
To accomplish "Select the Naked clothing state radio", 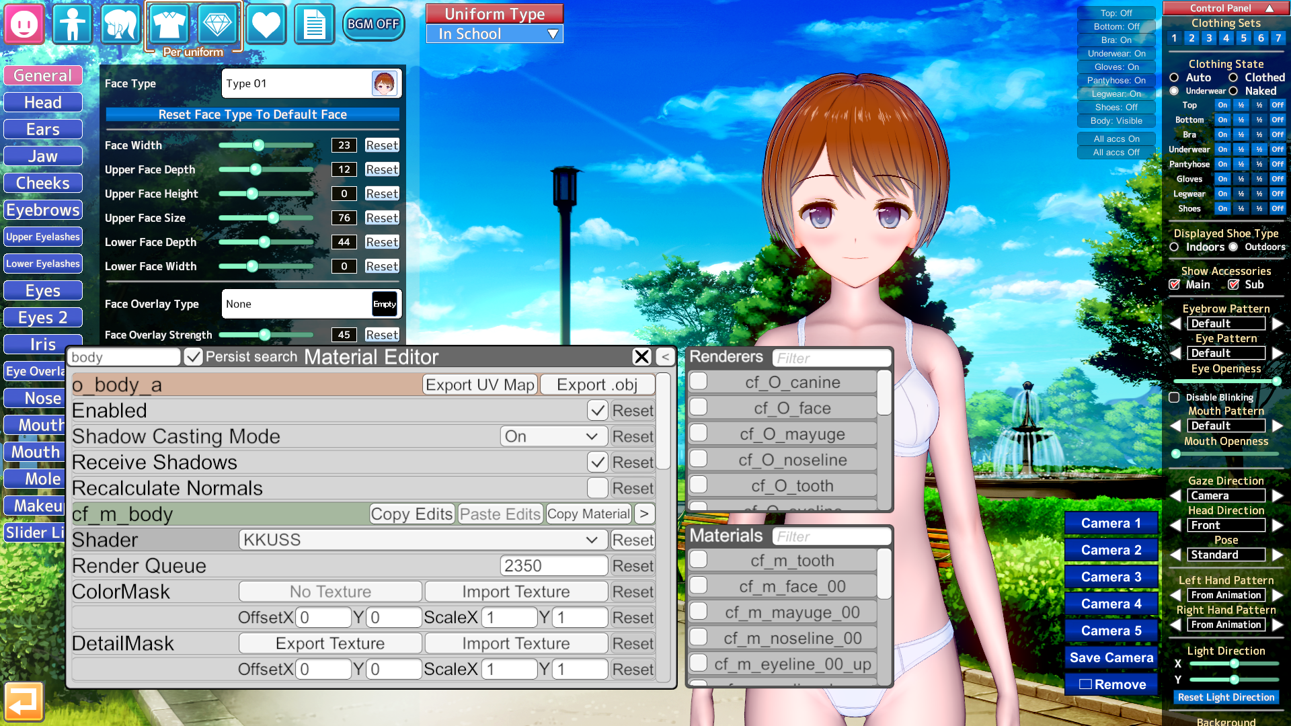I will tap(1233, 91).
